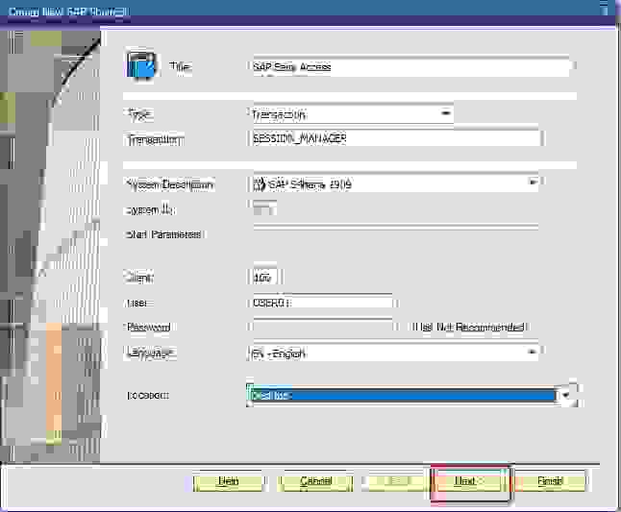Click the User input field
The height and width of the screenshot is (512, 621).
(320, 303)
